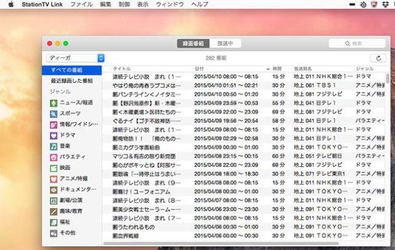Screen dimensions: 395x250
Task: Click 地上 061 ＴＢＳ１ station cell
Action: tap(315, 85)
